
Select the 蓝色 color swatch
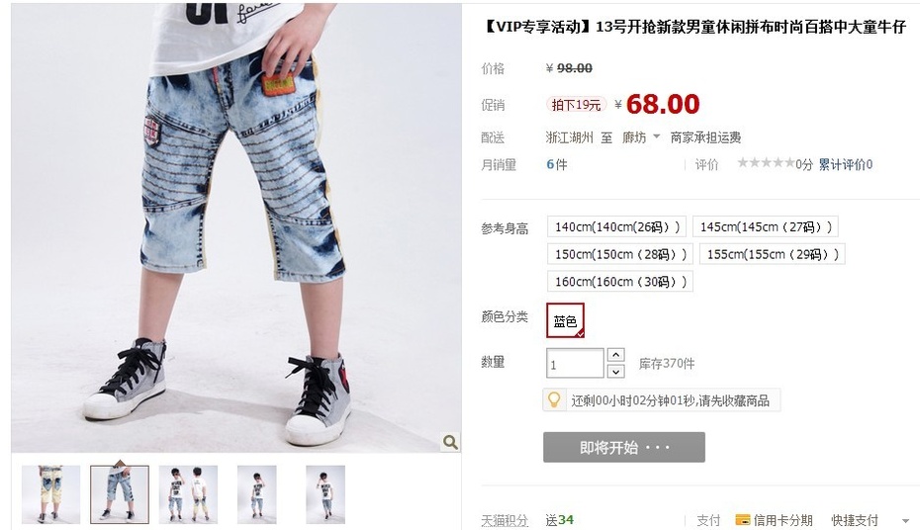point(565,320)
